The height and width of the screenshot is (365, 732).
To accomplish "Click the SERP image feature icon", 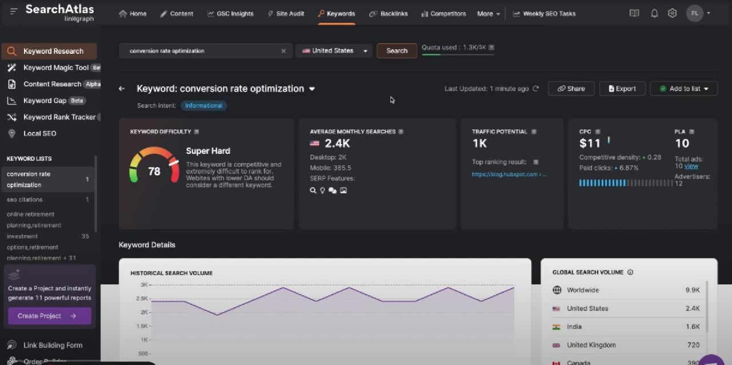I will tap(343, 191).
